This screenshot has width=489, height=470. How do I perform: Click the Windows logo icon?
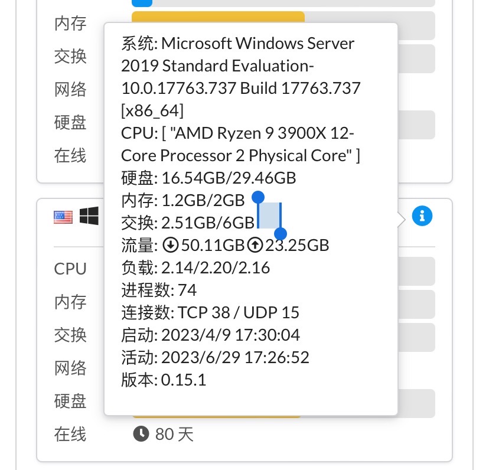click(89, 216)
